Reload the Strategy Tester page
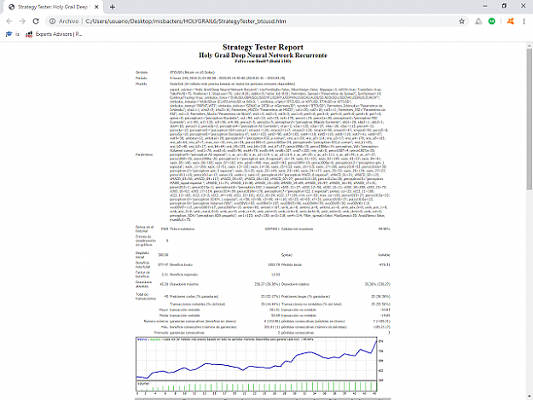 36,21
